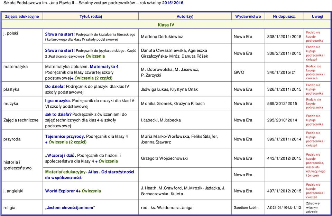Click the "Do dzieła!" textbook title
Image resolution: width=332 pixels, height=216 pixels.
click(x=55, y=86)
